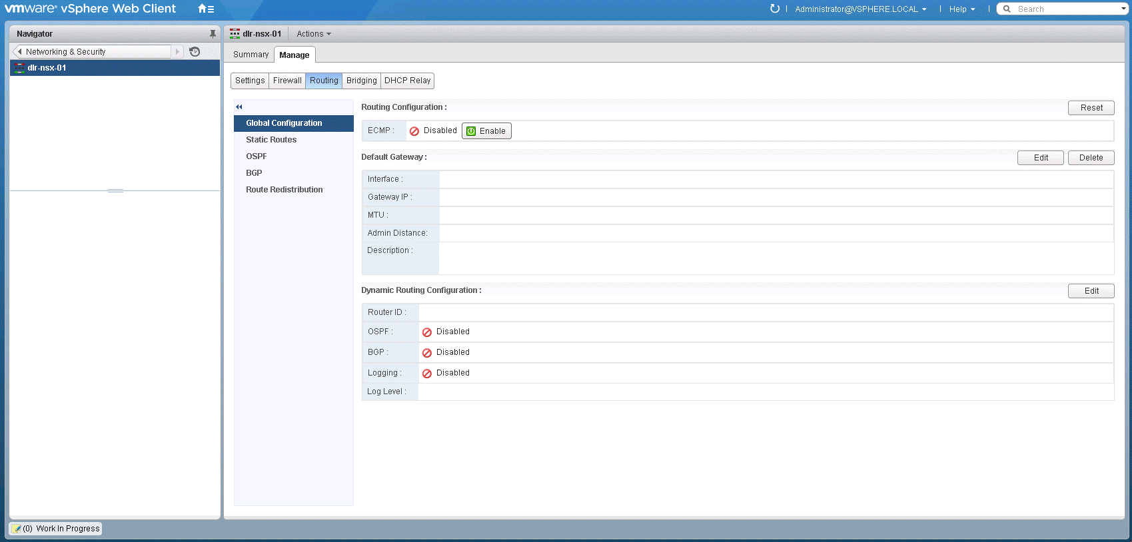This screenshot has height=542, width=1132.
Task: Open the navigator history icon
Action: pyautogui.click(x=195, y=52)
